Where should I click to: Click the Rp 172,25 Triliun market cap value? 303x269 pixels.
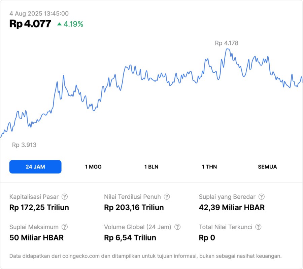[x=39, y=207]
